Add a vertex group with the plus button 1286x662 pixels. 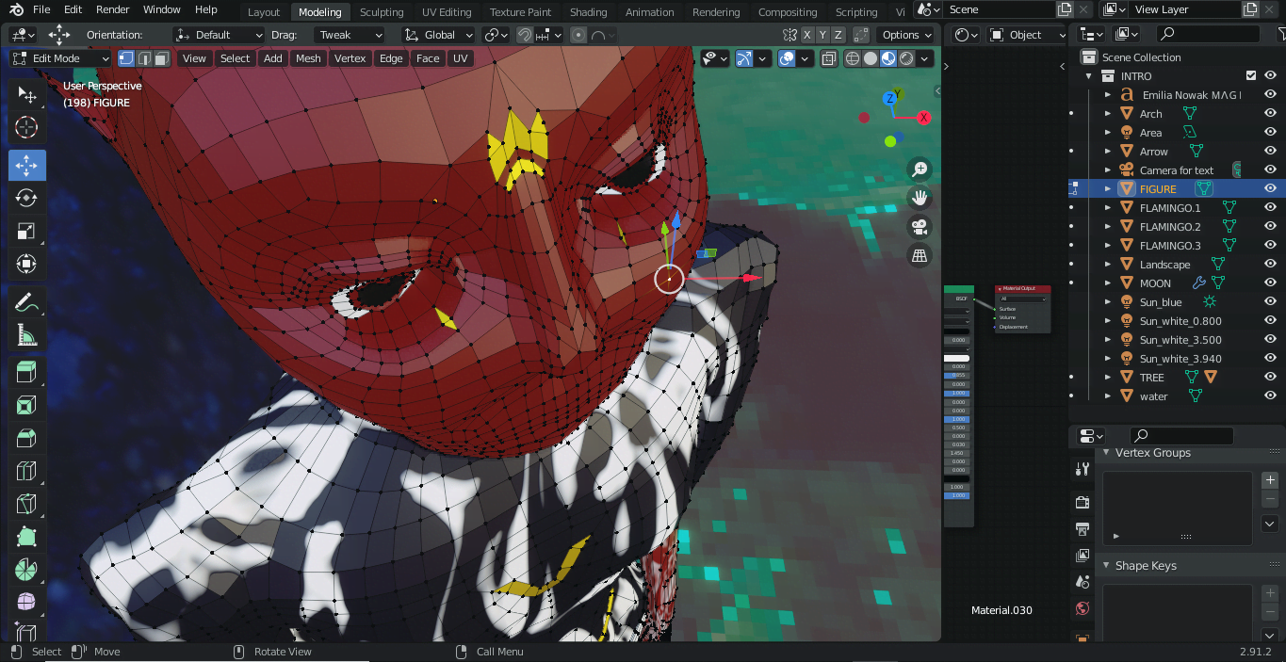[1270, 480]
